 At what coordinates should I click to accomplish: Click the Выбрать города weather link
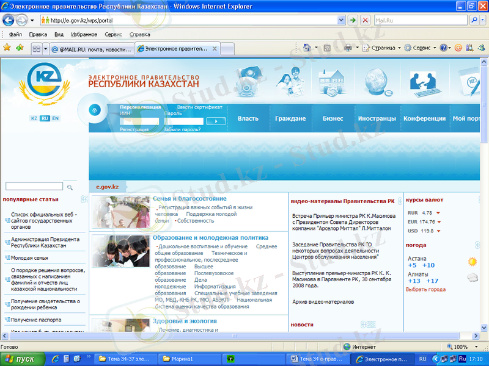[425, 289]
